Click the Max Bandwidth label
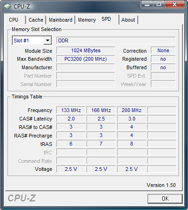 tap(34, 59)
